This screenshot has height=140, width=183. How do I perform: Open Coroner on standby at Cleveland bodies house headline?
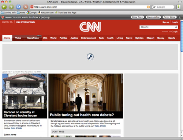(20, 114)
